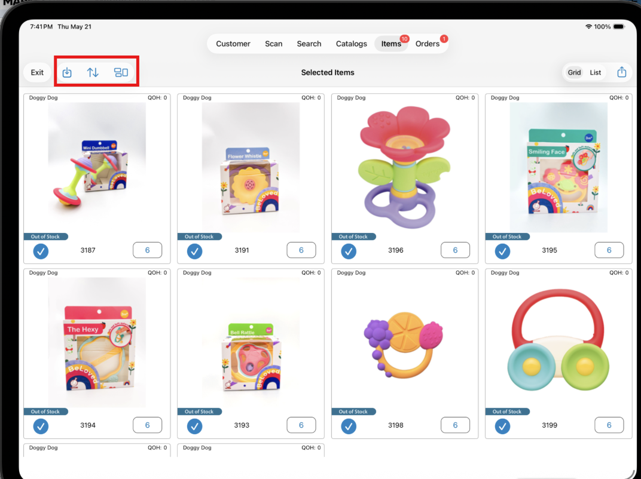Tap Out of Stock badge on item 3187
This screenshot has height=479, width=641.
coord(45,237)
